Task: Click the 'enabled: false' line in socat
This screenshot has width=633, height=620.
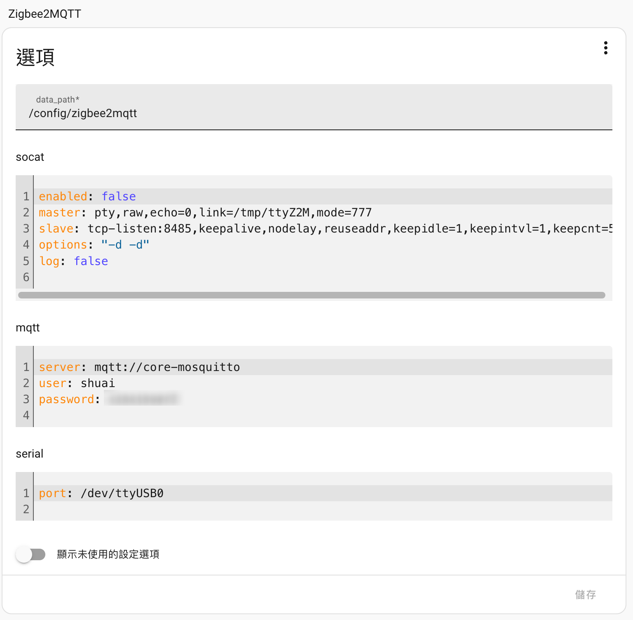Action: 323,197
